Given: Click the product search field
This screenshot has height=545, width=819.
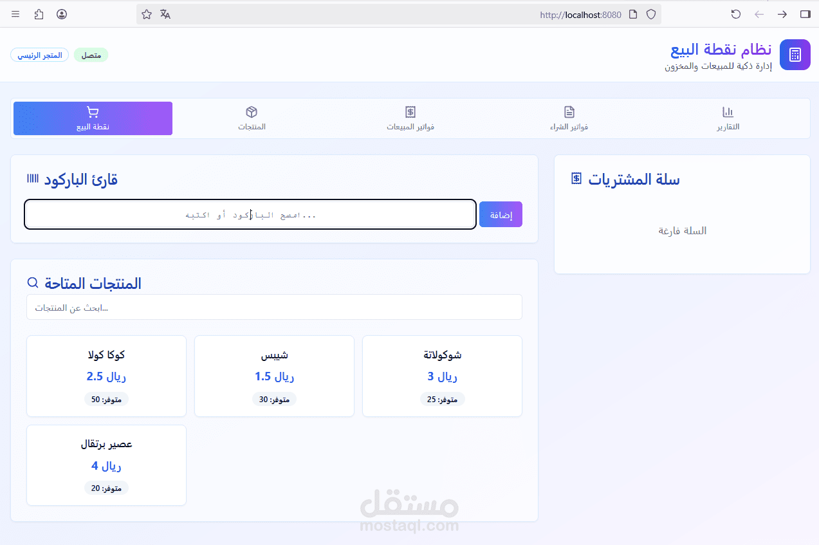Looking at the screenshot, I should [274, 307].
